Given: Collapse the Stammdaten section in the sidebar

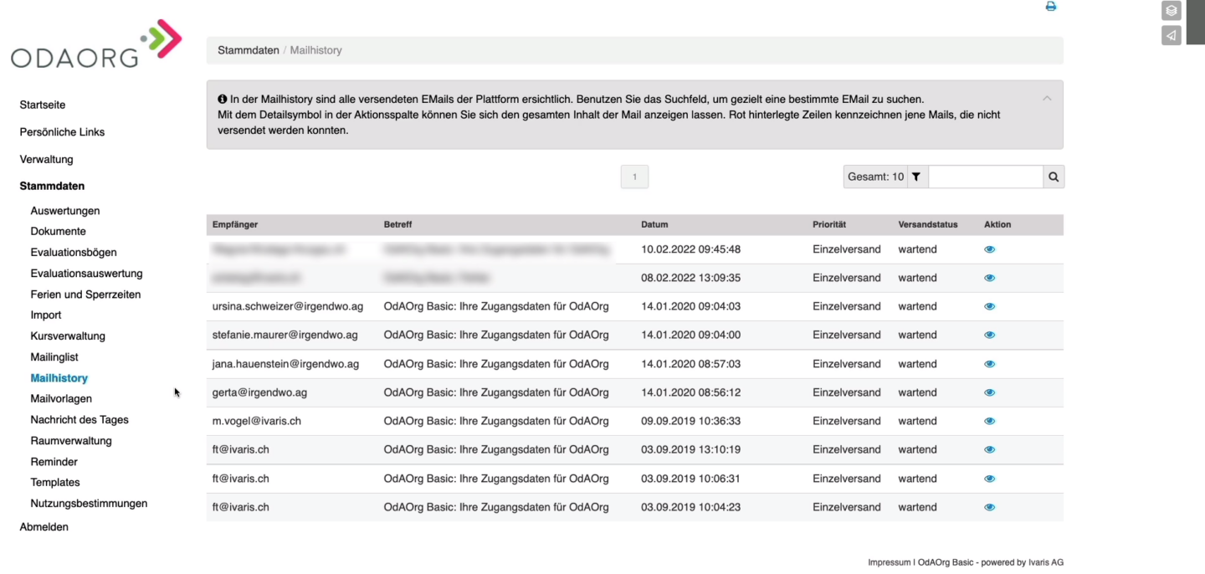Looking at the screenshot, I should (52, 186).
